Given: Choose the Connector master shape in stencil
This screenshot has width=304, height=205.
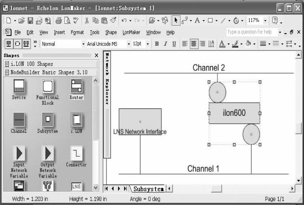Looking at the screenshot, I should 76,157.
